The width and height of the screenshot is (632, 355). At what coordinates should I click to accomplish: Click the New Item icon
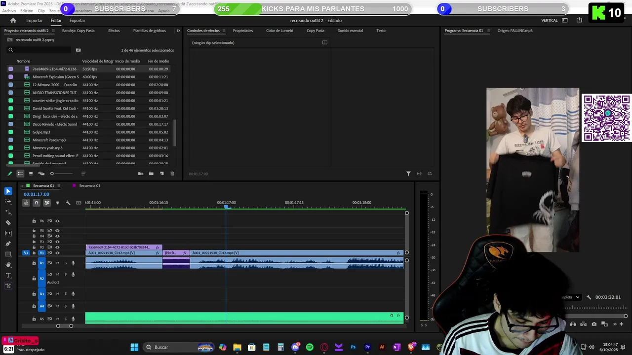pyautogui.click(x=161, y=174)
